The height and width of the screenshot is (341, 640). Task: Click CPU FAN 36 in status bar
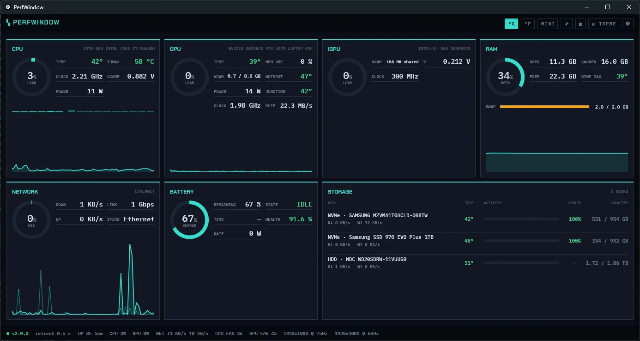(x=229, y=334)
